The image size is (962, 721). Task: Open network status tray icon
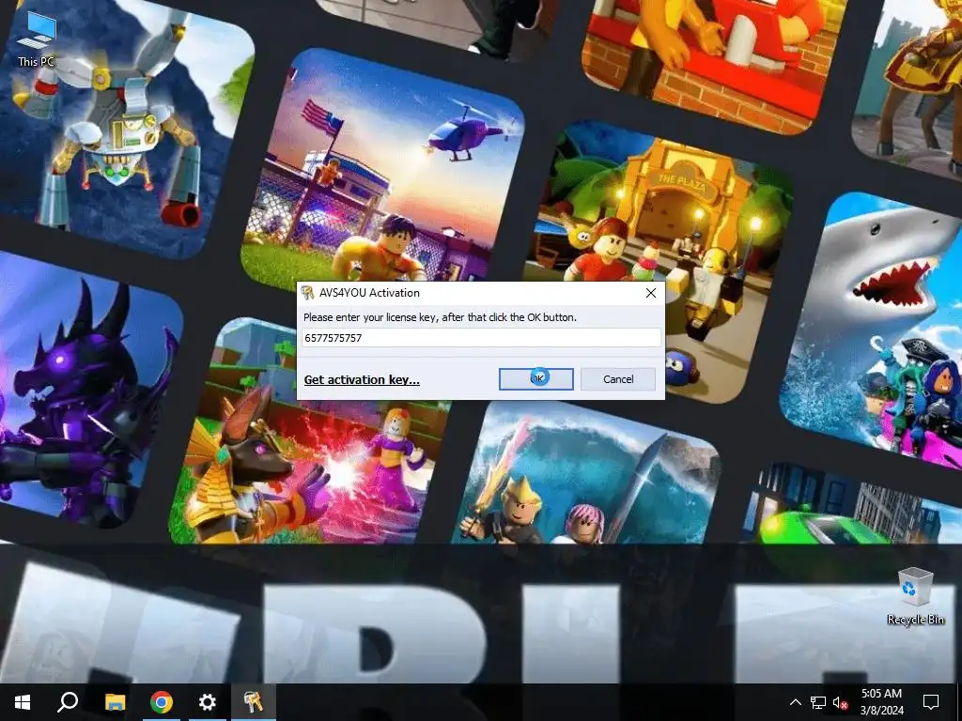(x=818, y=702)
